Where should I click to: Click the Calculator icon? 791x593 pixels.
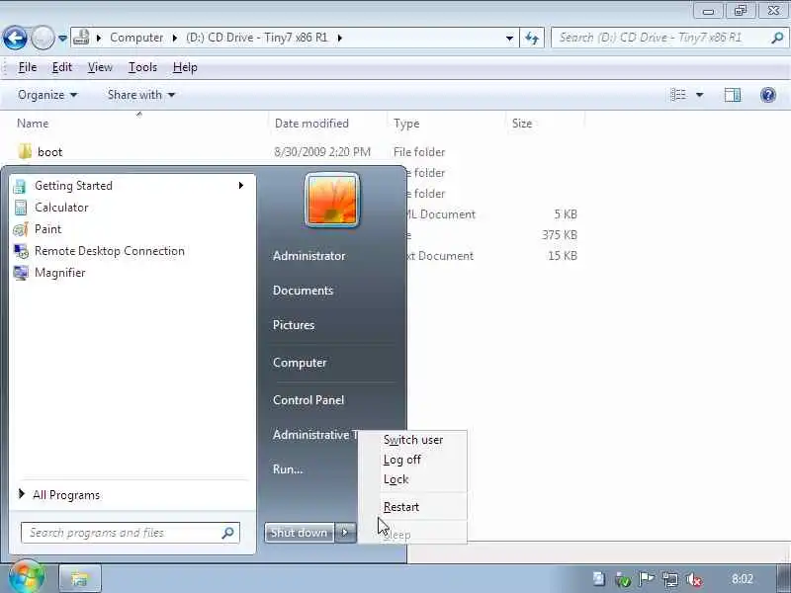(21, 208)
